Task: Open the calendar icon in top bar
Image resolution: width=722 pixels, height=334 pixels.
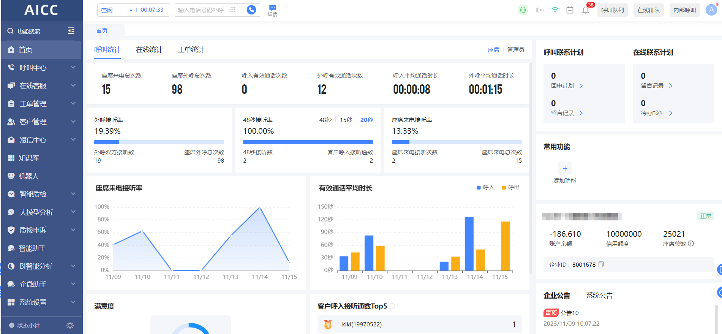Action: [x=570, y=10]
